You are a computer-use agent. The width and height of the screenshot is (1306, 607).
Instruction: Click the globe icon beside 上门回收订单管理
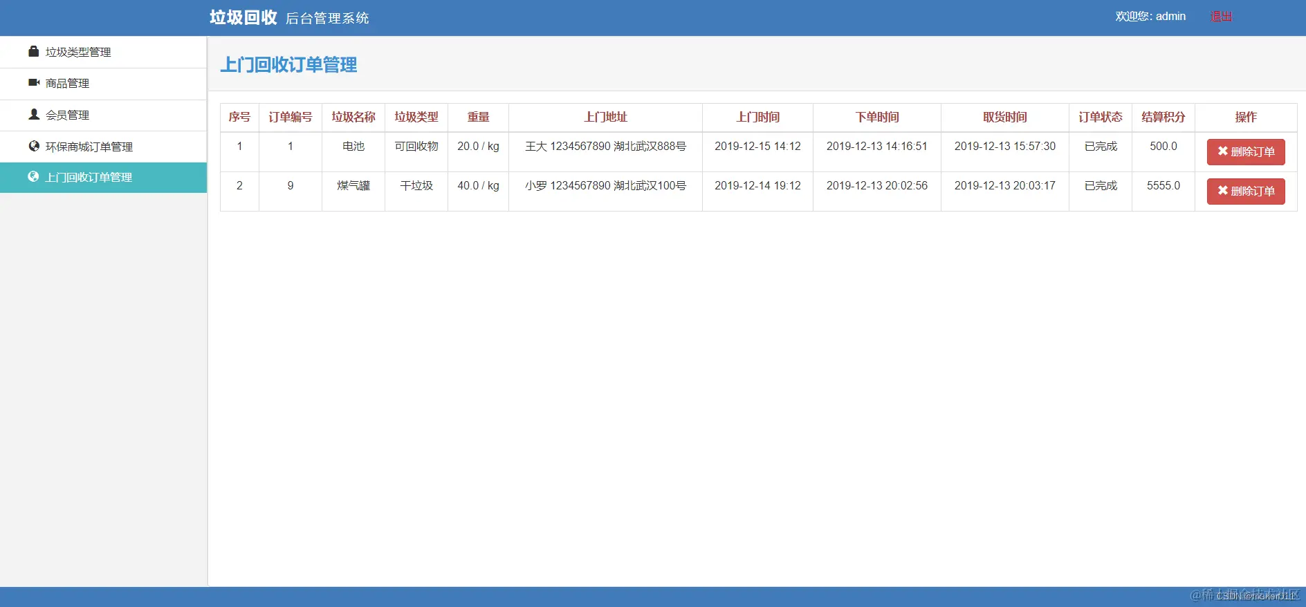33,176
